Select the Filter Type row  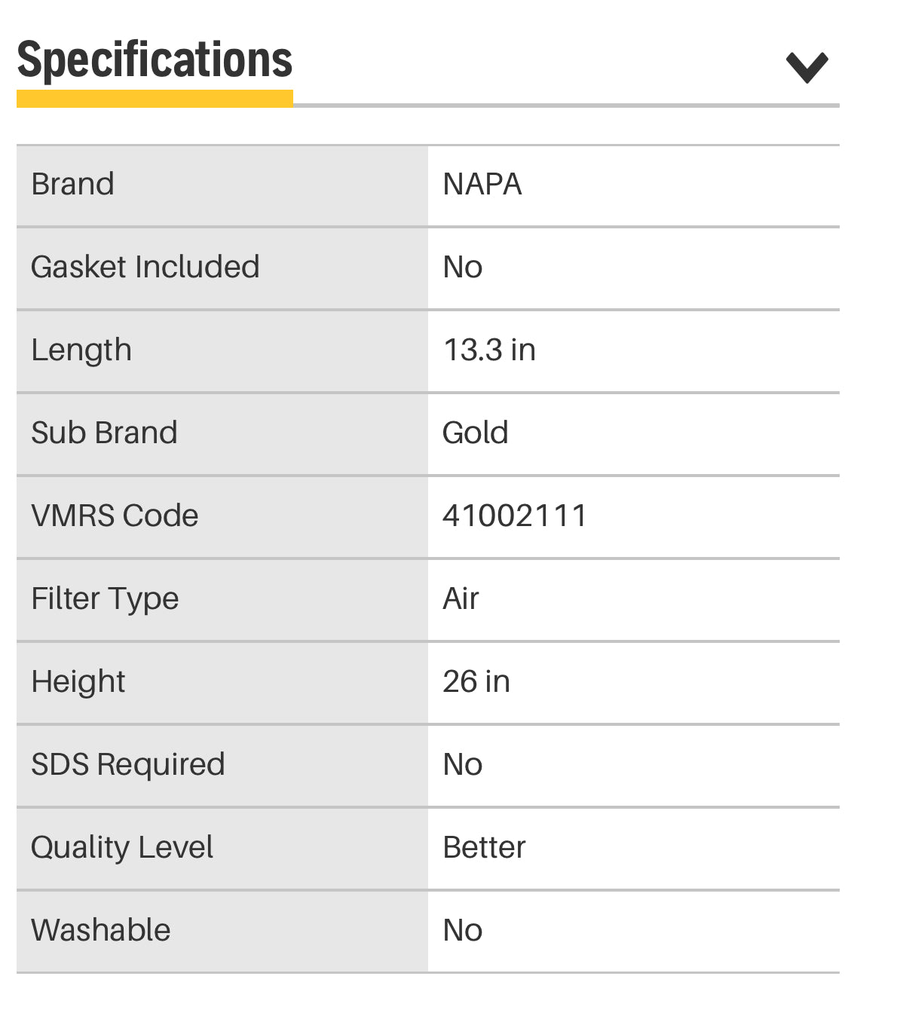tap(105, 598)
